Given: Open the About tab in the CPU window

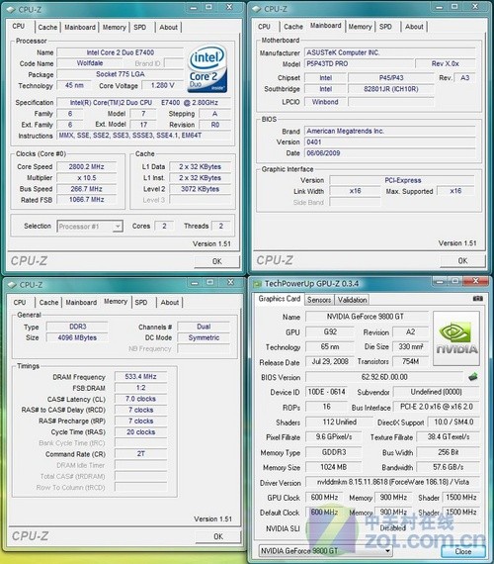Looking at the screenshot, I should point(168,28).
